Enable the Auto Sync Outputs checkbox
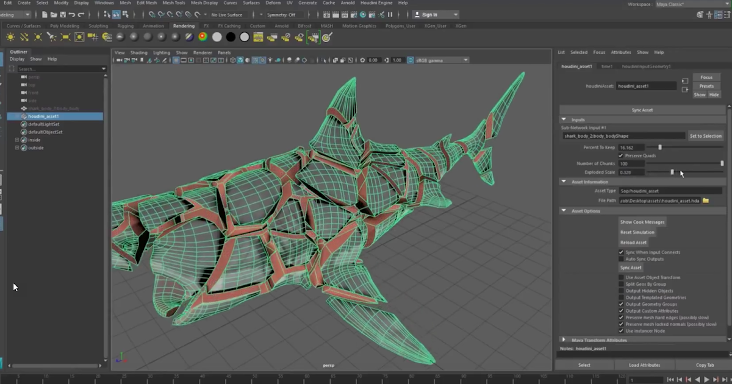 point(621,259)
